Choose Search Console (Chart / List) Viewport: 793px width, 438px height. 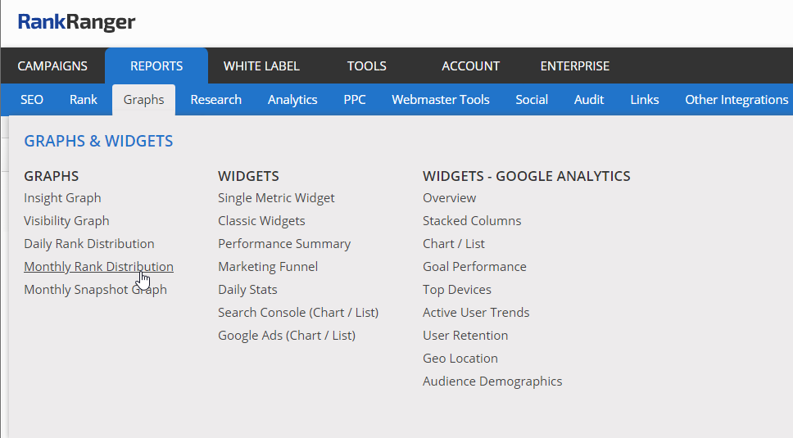coord(298,313)
